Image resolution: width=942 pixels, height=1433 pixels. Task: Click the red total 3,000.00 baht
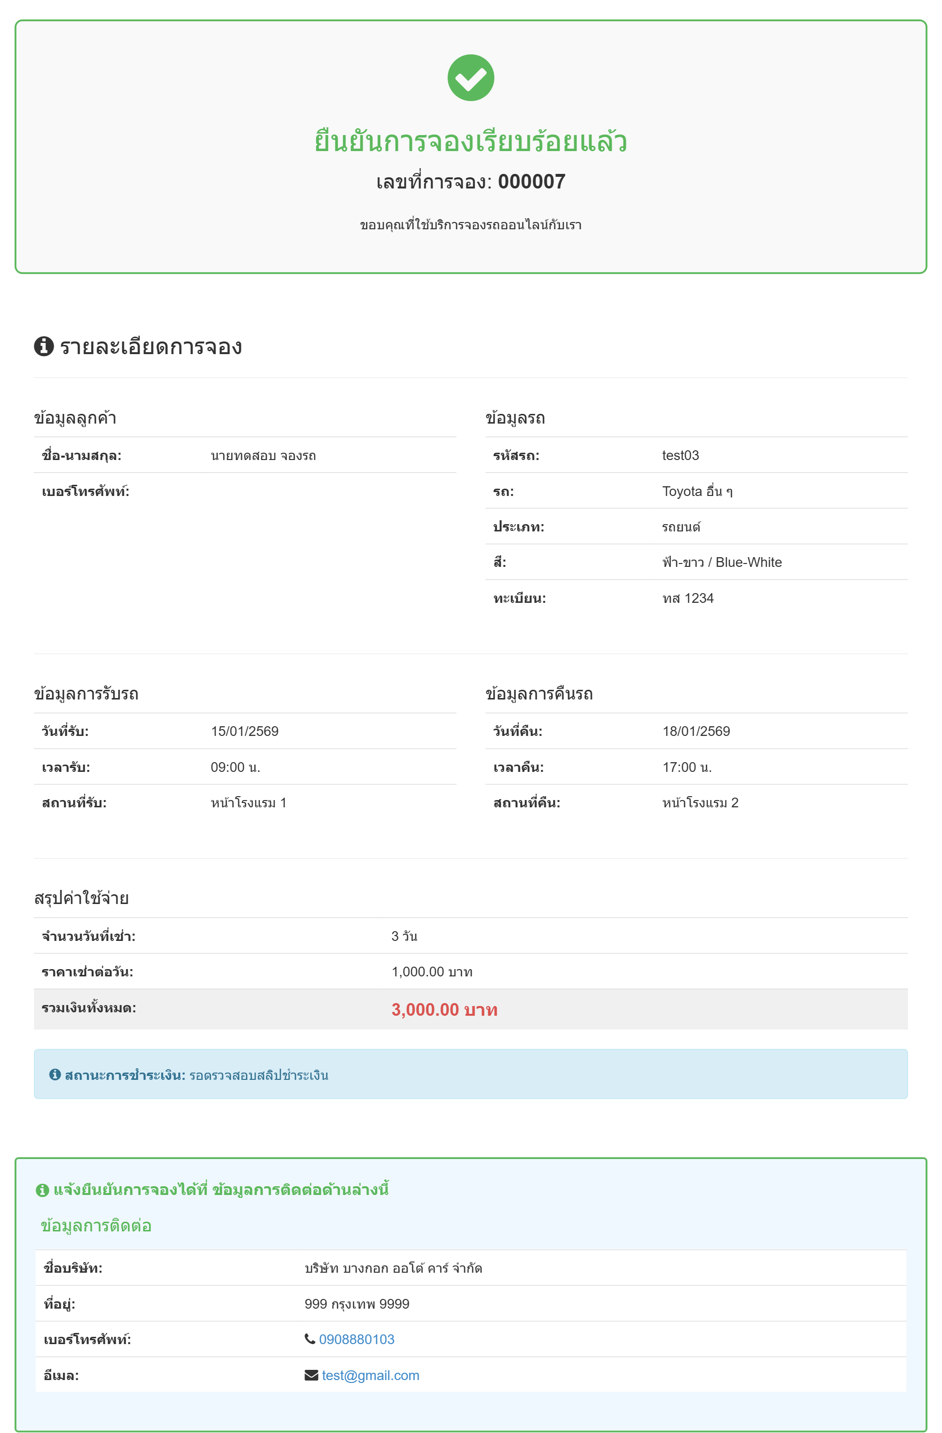[x=444, y=1010]
